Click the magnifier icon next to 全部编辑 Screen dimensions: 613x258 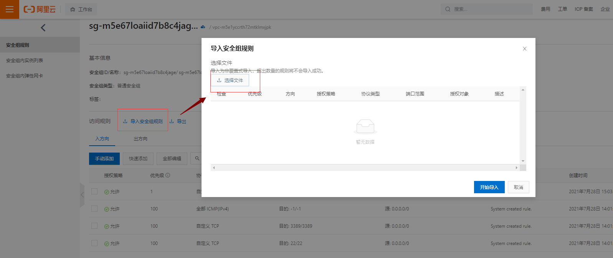[x=197, y=158]
